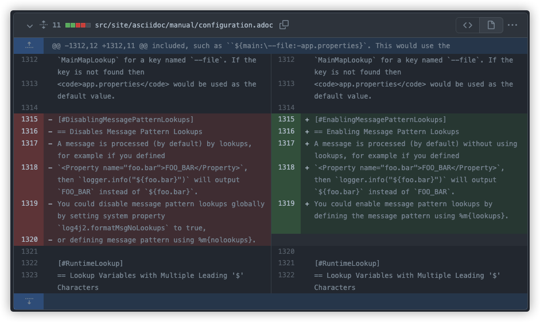This screenshot has width=540, height=322.
Task: Select right line number 1312
Action: tap(286, 60)
